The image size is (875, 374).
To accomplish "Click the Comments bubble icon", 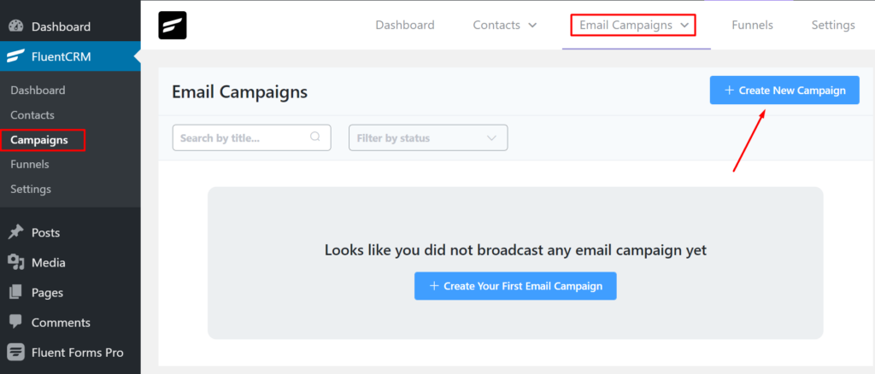I will coord(16,322).
